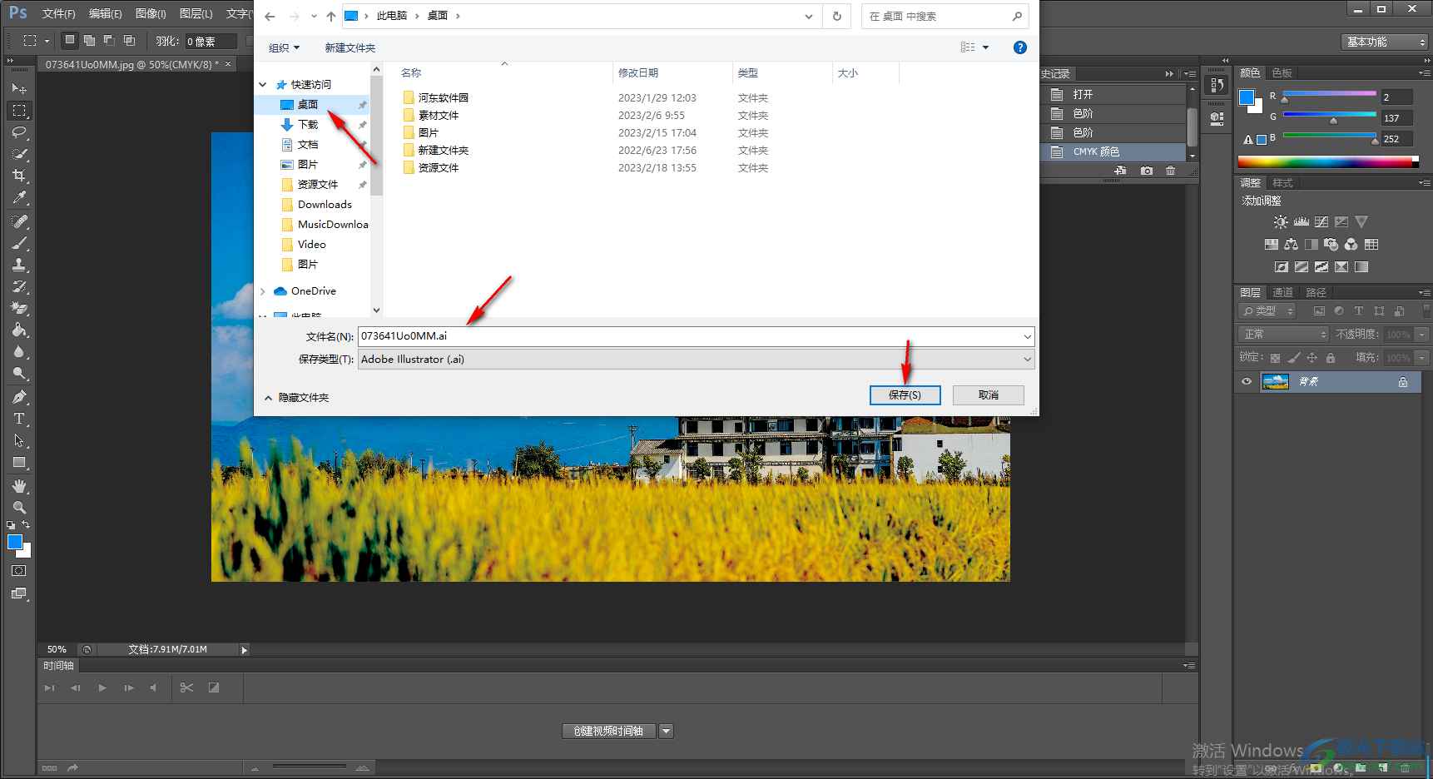Select the Path Selection tool
The height and width of the screenshot is (779, 1433).
click(x=19, y=440)
